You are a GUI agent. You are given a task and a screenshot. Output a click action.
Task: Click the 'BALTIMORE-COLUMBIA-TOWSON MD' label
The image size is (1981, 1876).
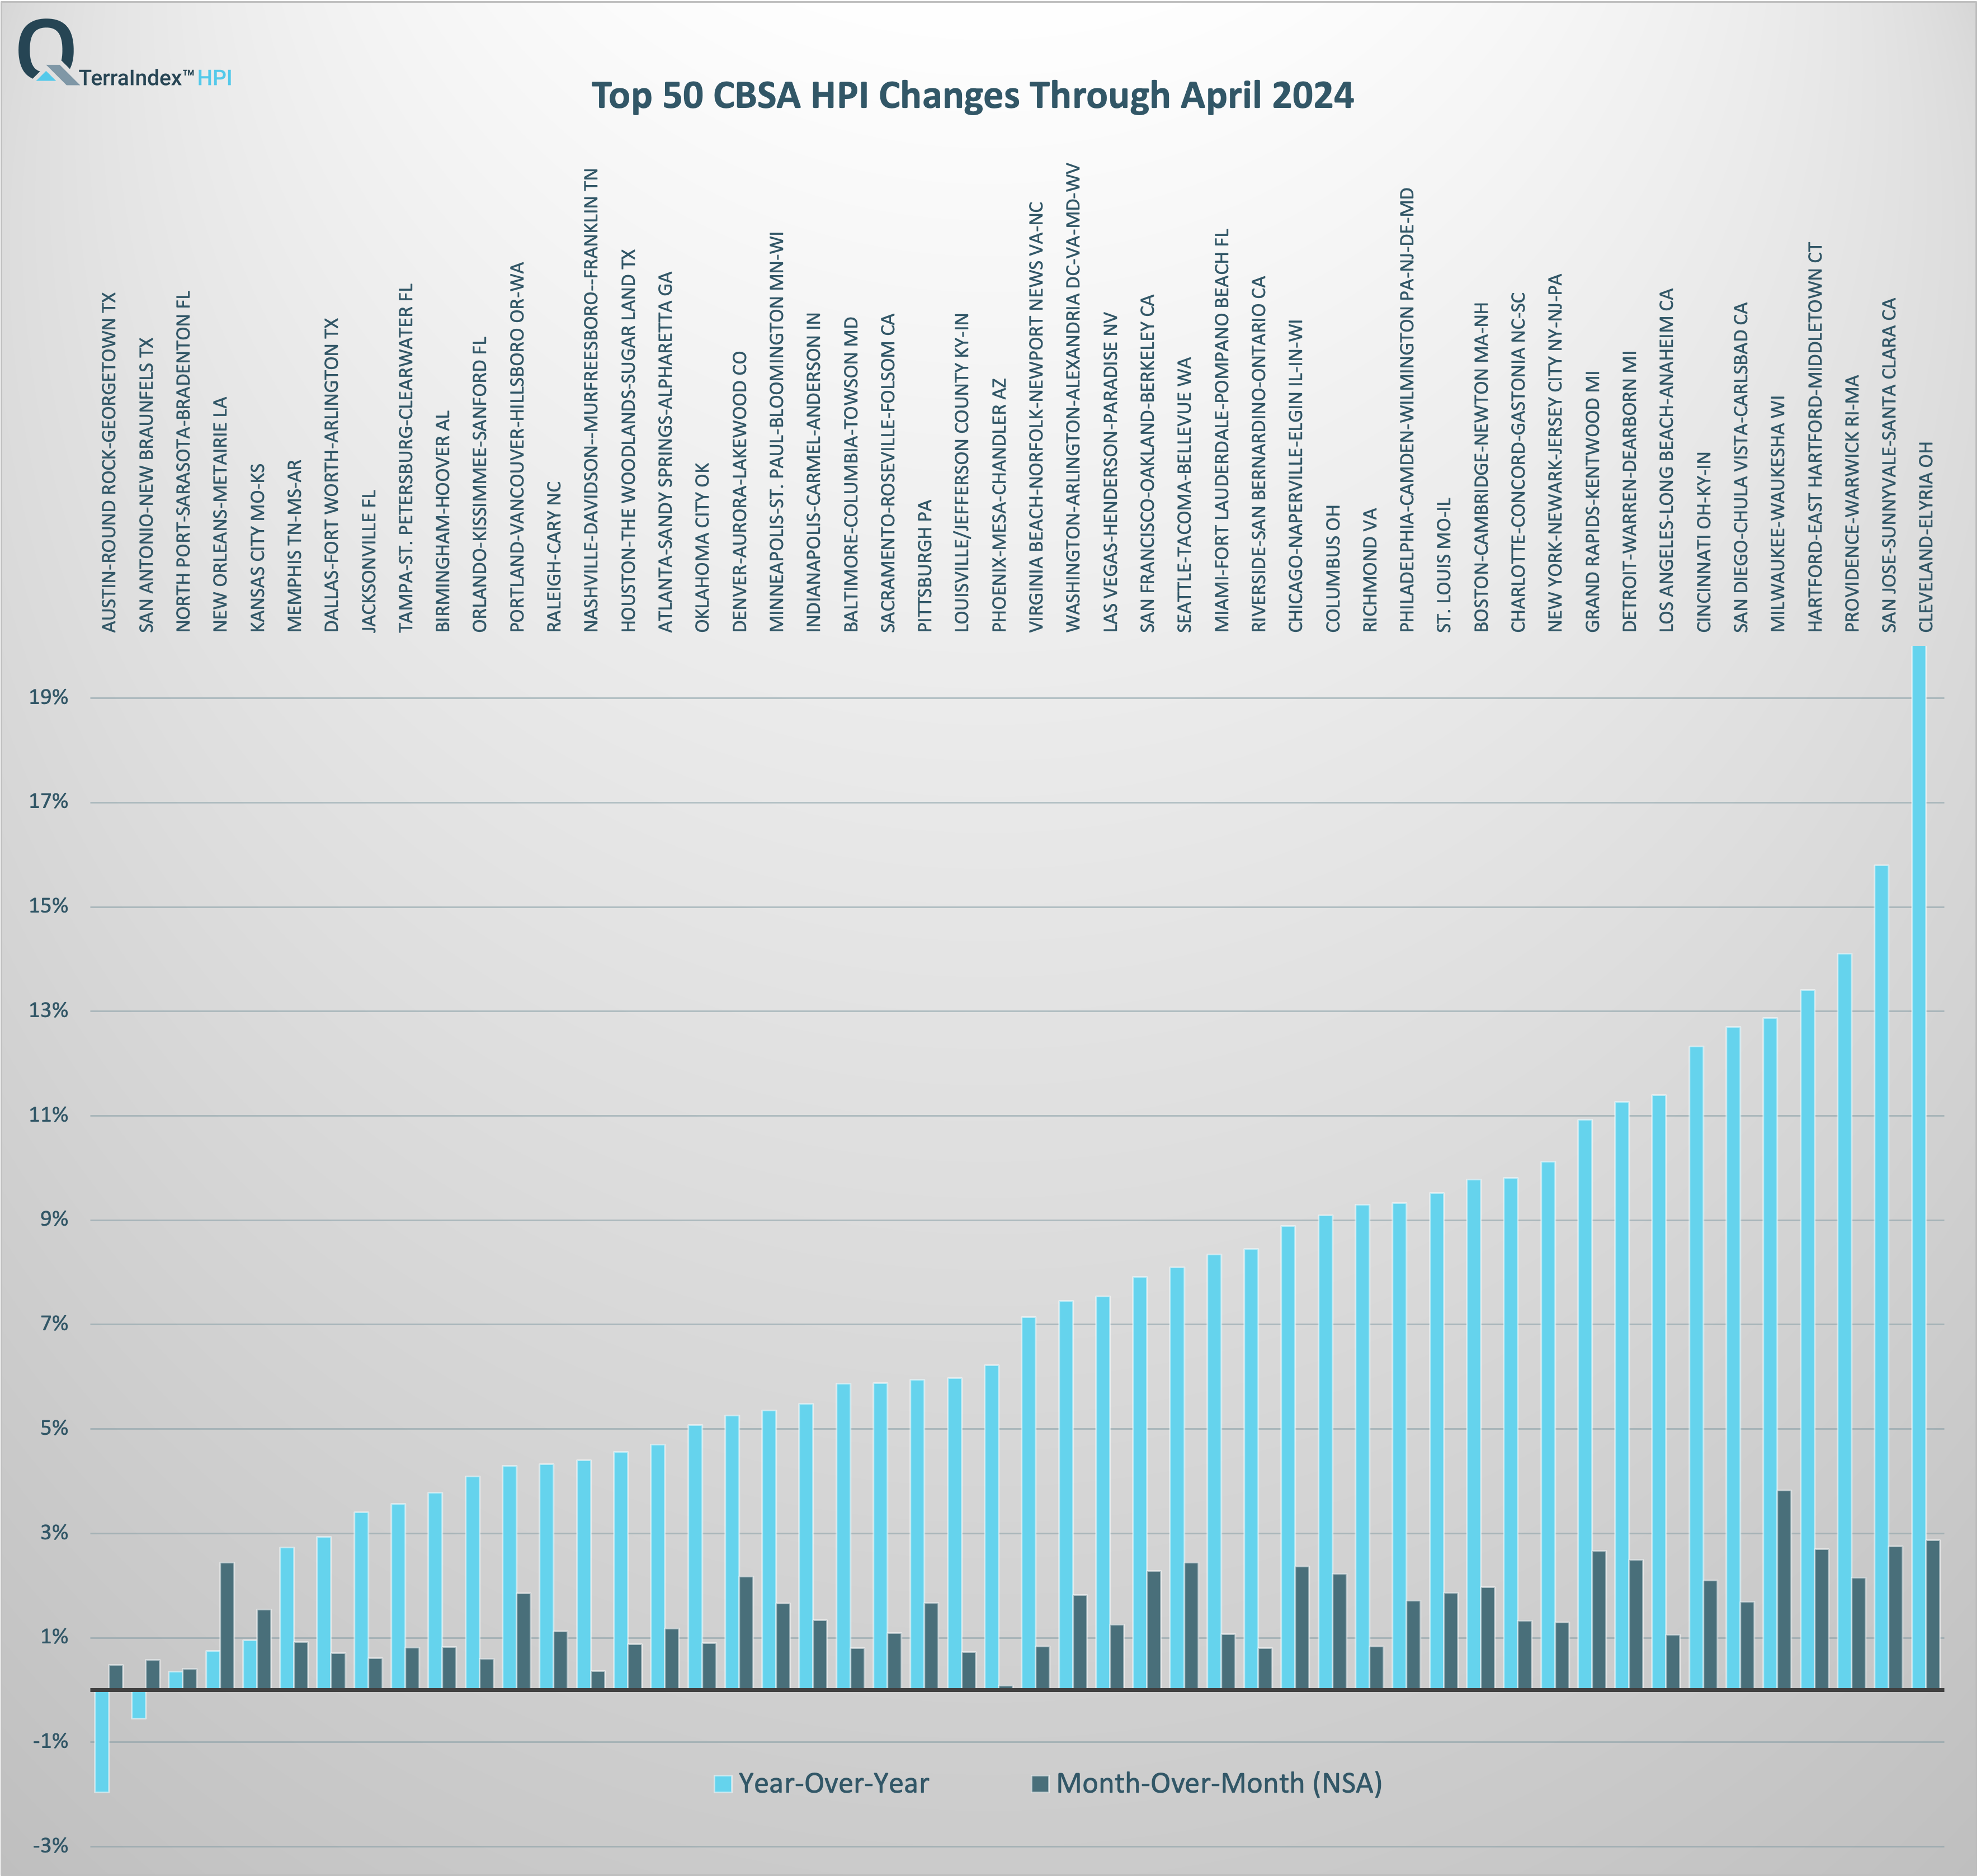(850, 475)
